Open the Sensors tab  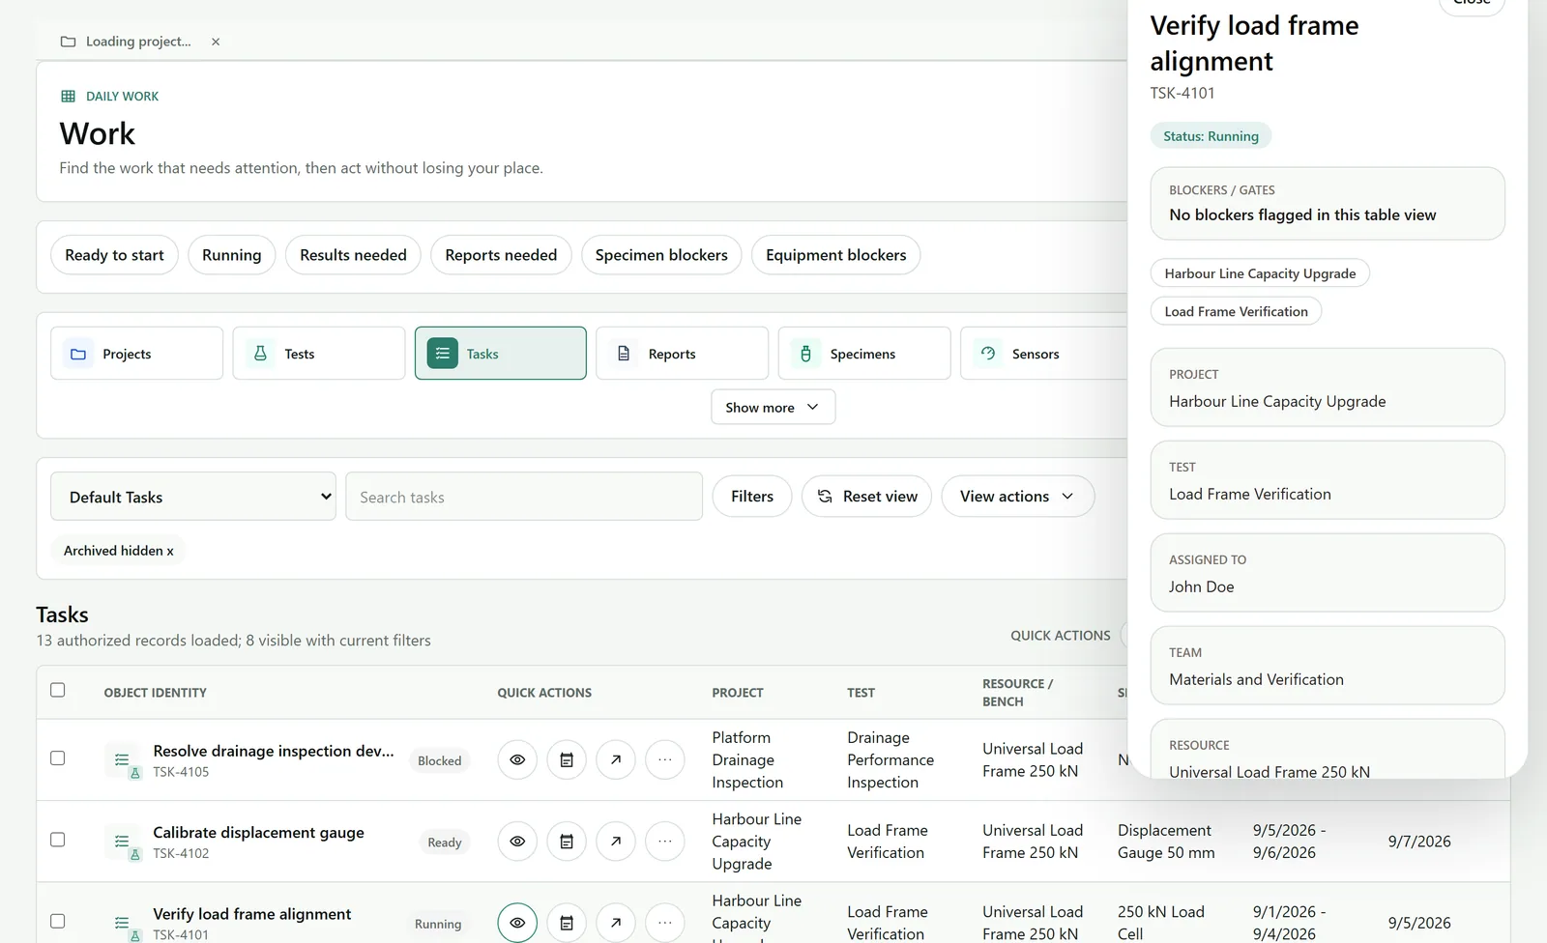[1044, 354]
